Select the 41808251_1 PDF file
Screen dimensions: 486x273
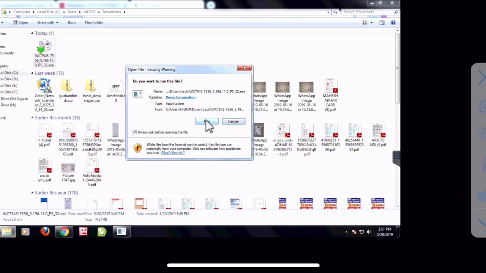coord(330,137)
